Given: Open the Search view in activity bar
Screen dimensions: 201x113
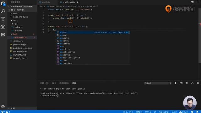Looking at the screenshot, I should [3, 11].
